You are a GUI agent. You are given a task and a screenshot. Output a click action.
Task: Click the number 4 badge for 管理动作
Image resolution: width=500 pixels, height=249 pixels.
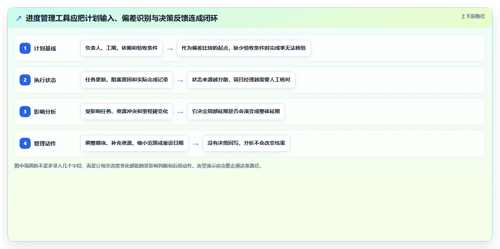[x=25, y=143]
